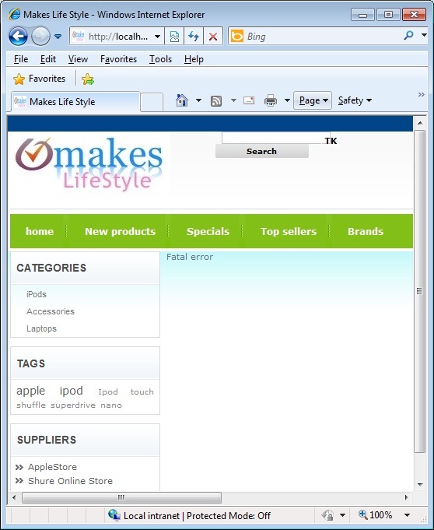Open New products page
This screenshot has height=530, width=434.
pos(121,232)
